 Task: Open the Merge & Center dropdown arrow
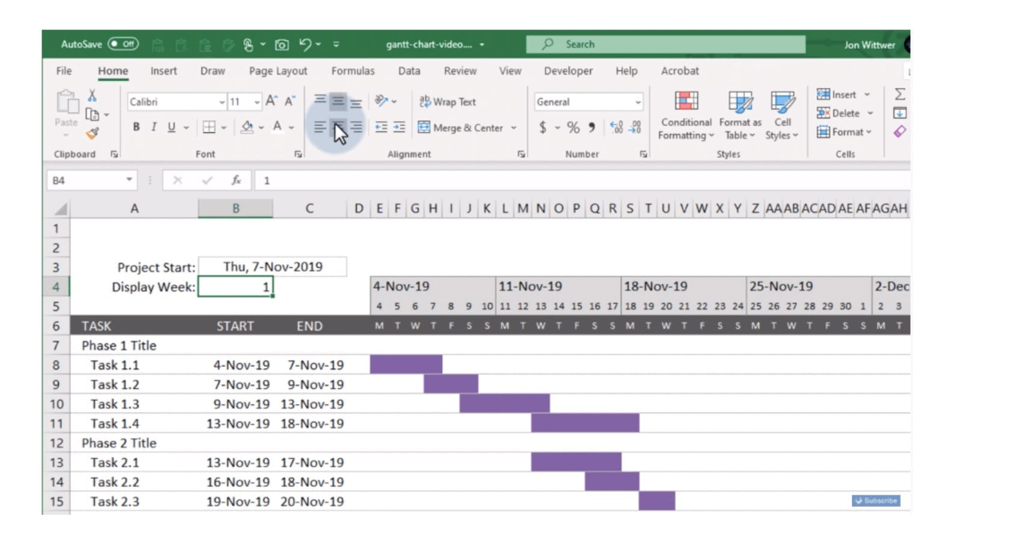click(x=514, y=127)
